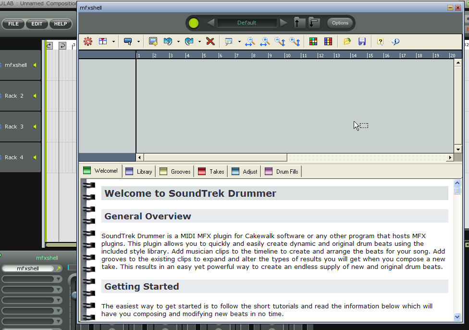Click the loop end icon in host timeline
The width and height of the screenshot is (469, 330).
point(62,46)
